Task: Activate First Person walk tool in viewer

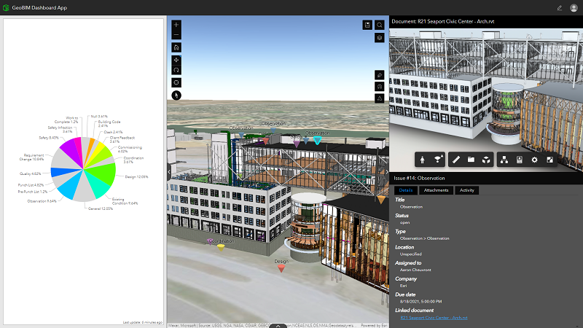Action: [x=424, y=159]
